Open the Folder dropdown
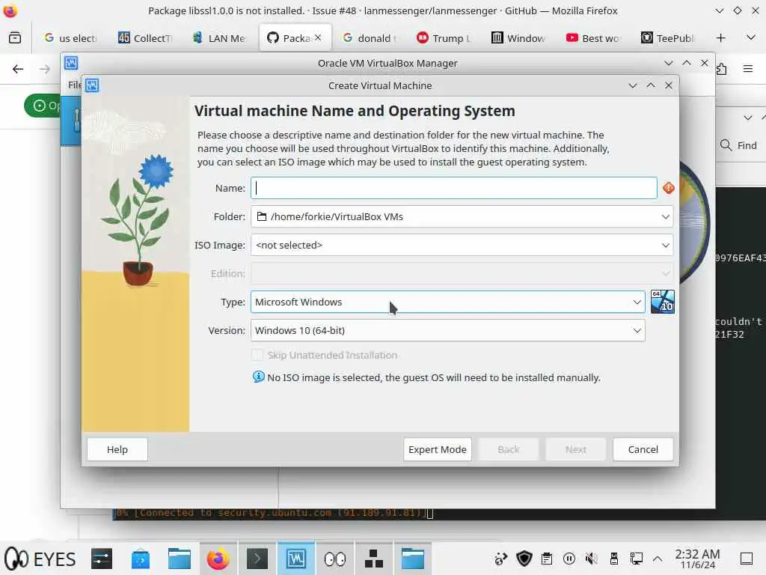The image size is (766, 575). click(462, 216)
